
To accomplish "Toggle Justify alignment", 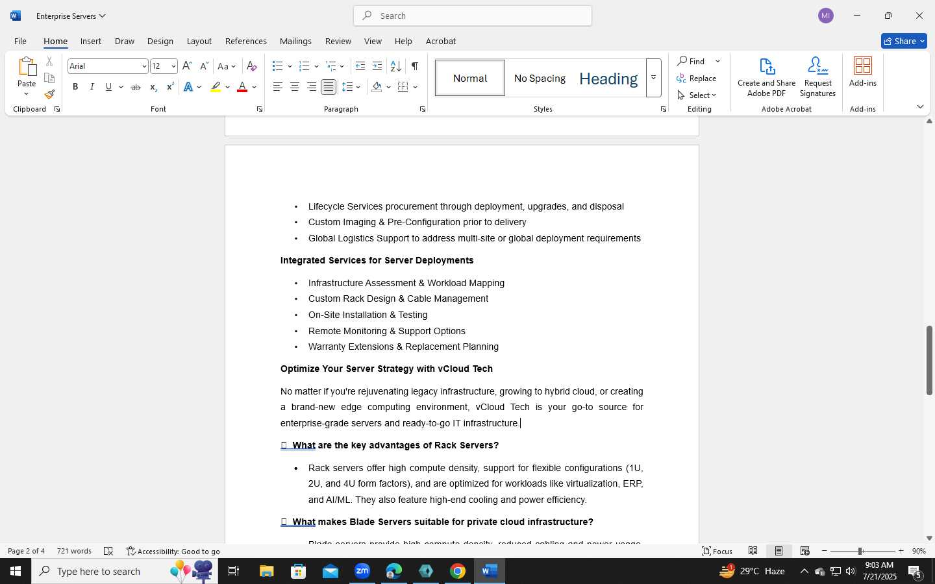I will click(329, 87).
